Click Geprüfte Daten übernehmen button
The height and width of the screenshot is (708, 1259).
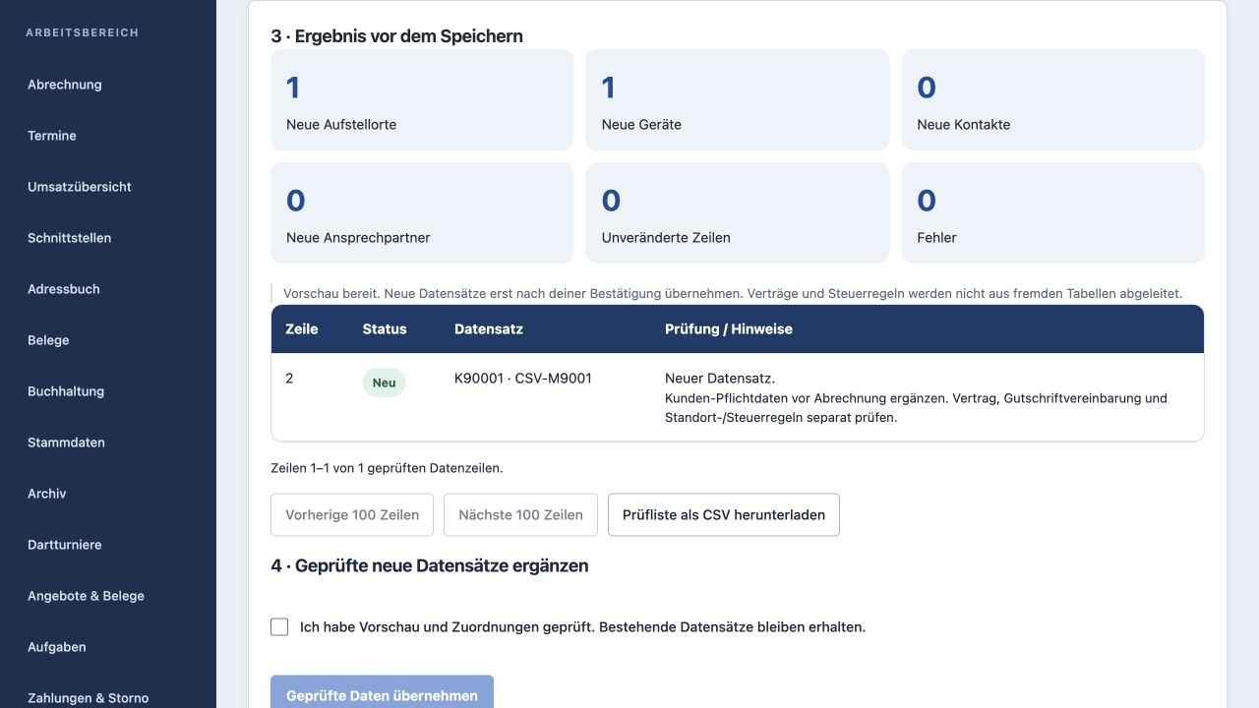[x=382, y=692]
